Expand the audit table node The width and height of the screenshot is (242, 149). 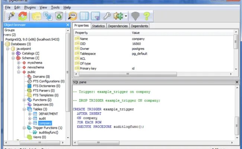tap(30, 118)
